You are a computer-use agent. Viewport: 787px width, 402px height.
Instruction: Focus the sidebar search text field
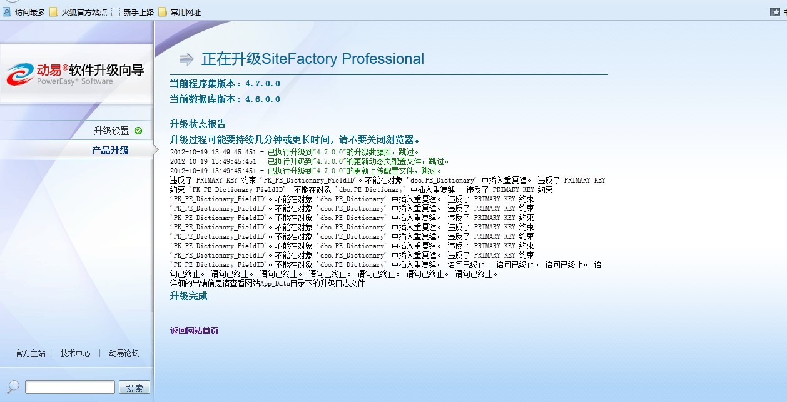point(69,388)
